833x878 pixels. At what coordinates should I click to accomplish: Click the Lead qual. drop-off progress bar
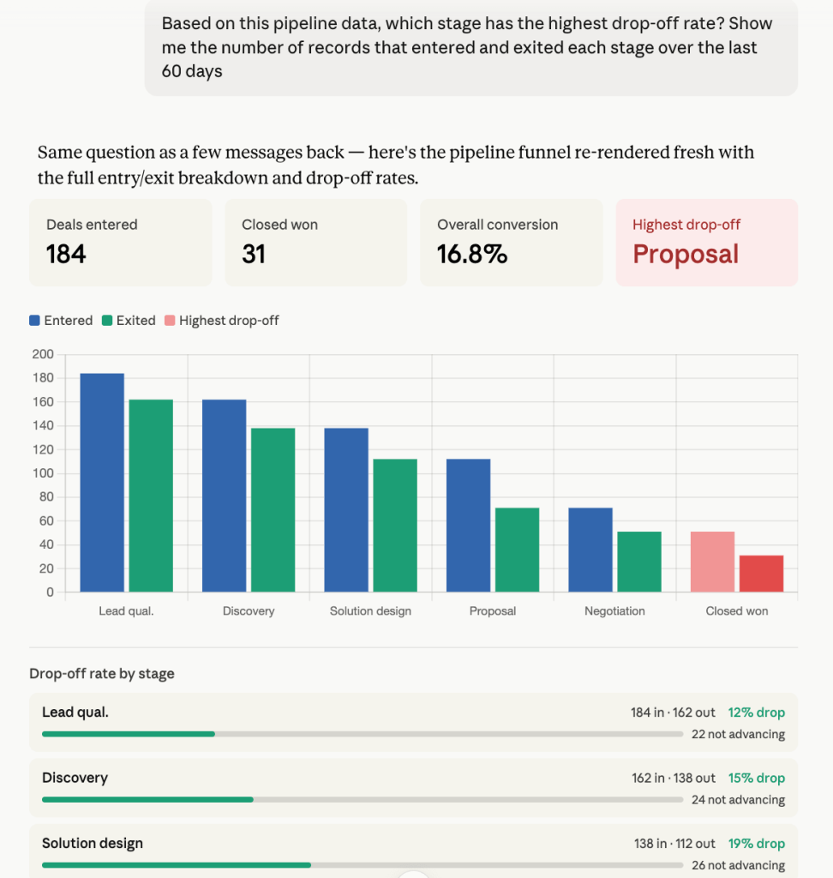coord(363,734)
